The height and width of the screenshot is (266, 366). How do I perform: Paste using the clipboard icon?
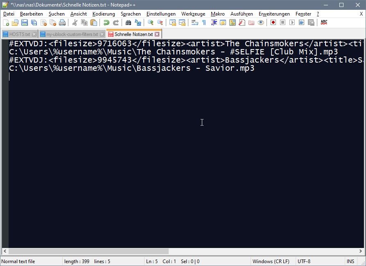94,23
